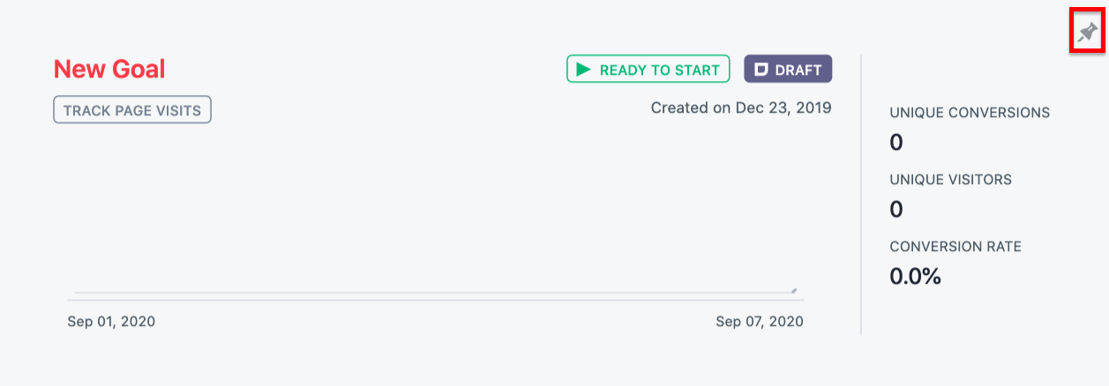Viewport: 1109px width, 386px height.
Task: Select the DRAFT status badge
Action: [x=788, y=70]
